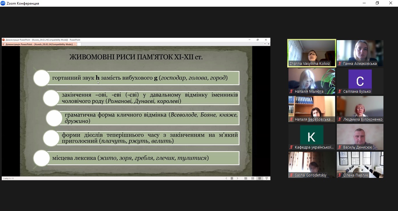This screenshot has height=211, width=398.
Task: Expand the document tab list dropdown arrow
Action: click(x=265, y=44)
